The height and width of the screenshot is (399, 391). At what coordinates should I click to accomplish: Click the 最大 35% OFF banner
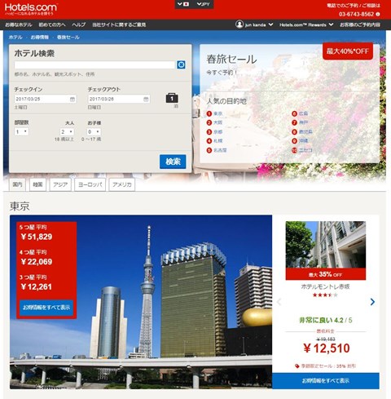(326, 274)
